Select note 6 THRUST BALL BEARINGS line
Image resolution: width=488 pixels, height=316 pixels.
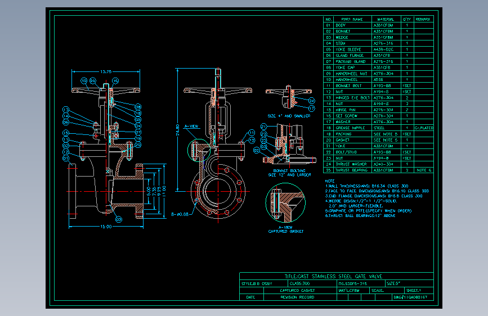360,215
